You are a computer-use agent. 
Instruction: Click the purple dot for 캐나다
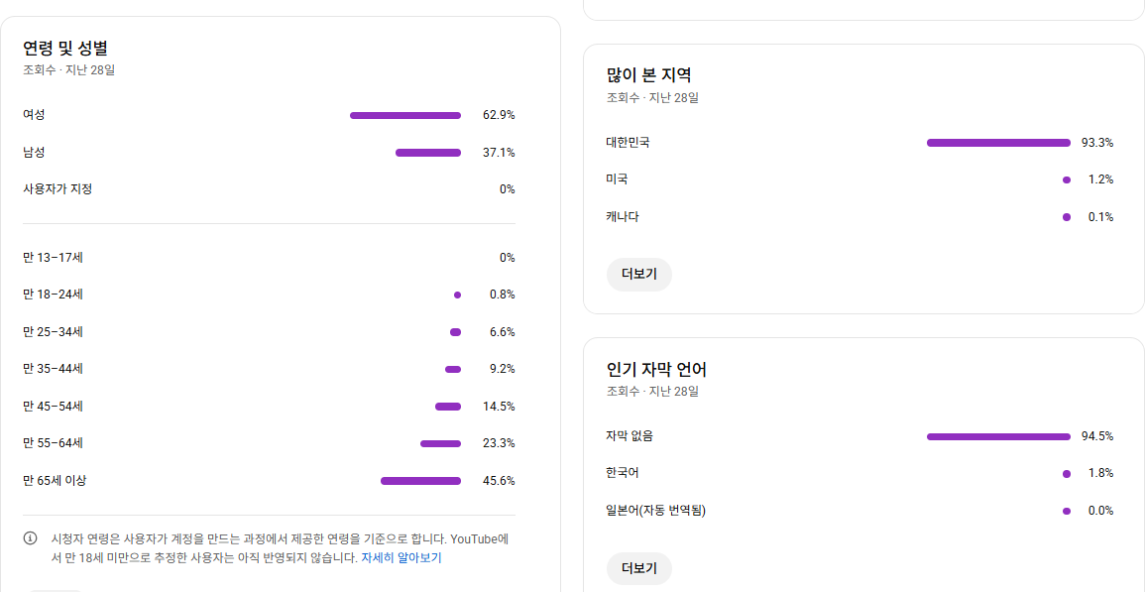[1066, 217]
